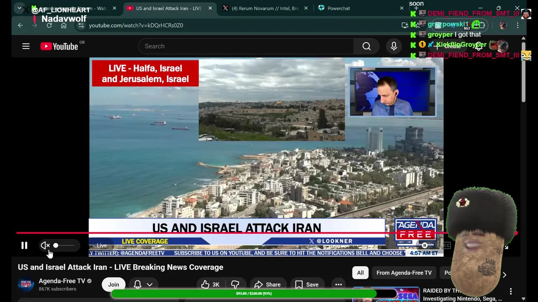Click the 867K subscribers text
Image resolution: width=538 pixels, height=302 pixels.
[58, 289]
